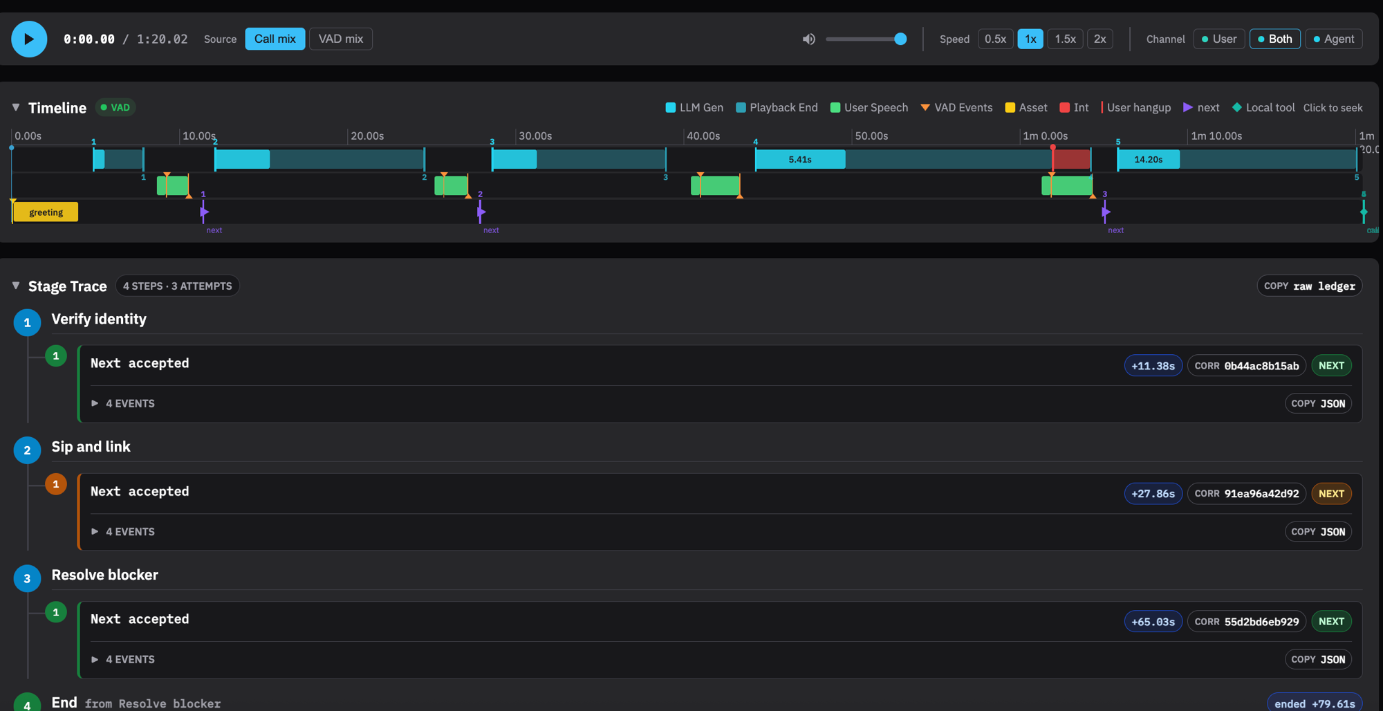This screenshot has height=711, width=1383.
Task: Expand 4 events under Sip and link
Action: [x=123, y=531]
